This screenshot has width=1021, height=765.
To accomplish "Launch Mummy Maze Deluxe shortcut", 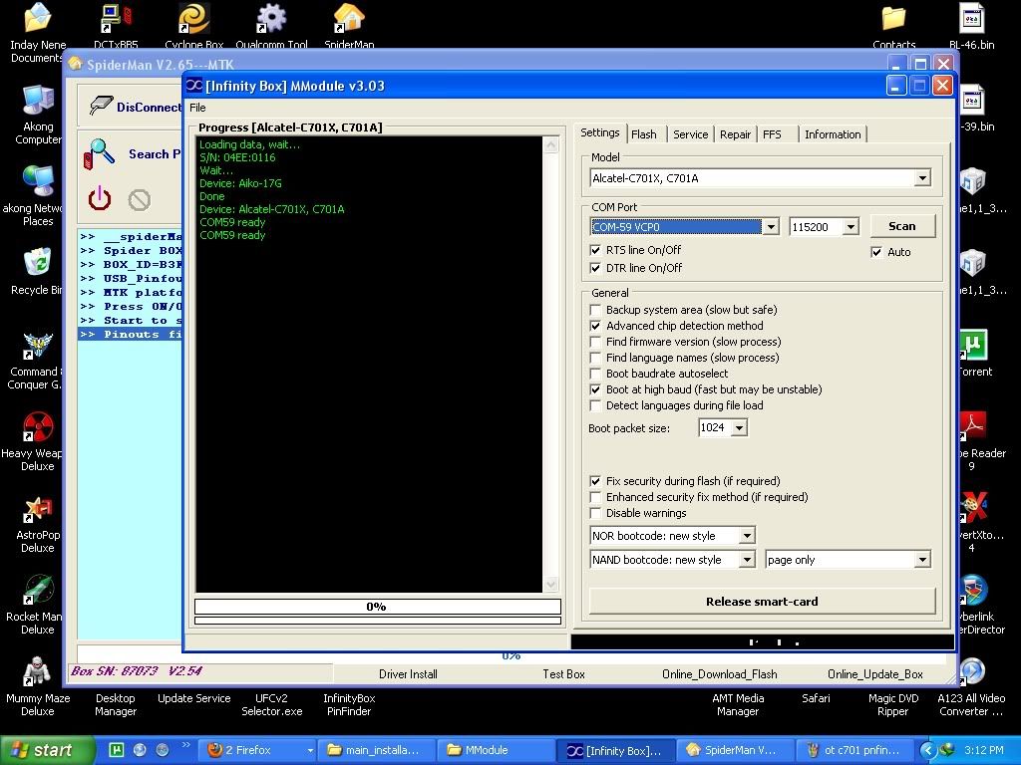I will (x=37, y=672).
